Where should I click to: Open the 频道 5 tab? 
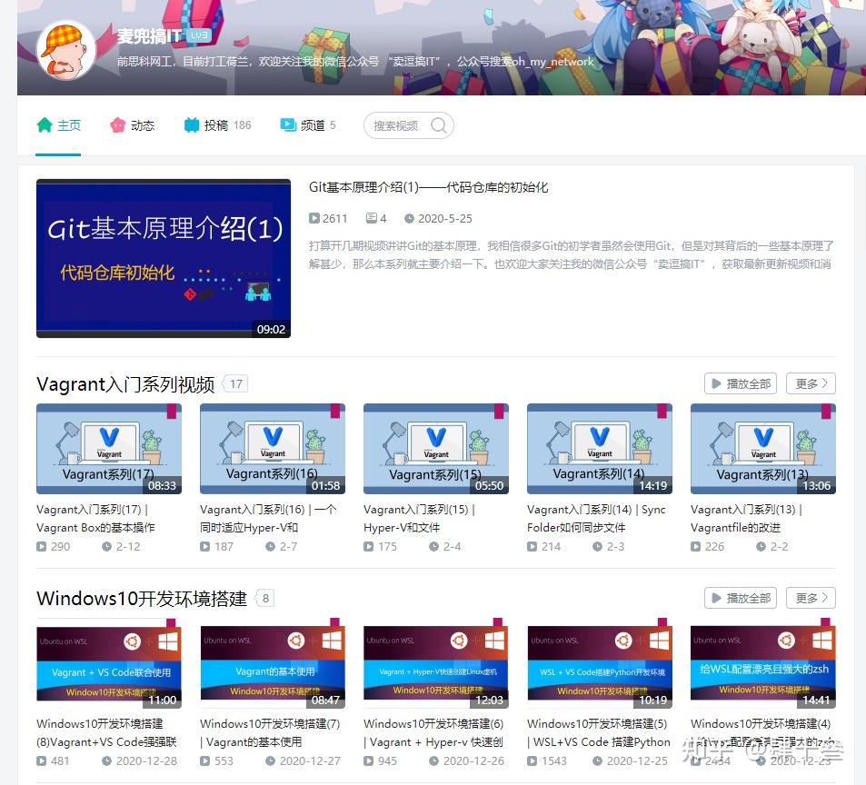click(308, 126)
